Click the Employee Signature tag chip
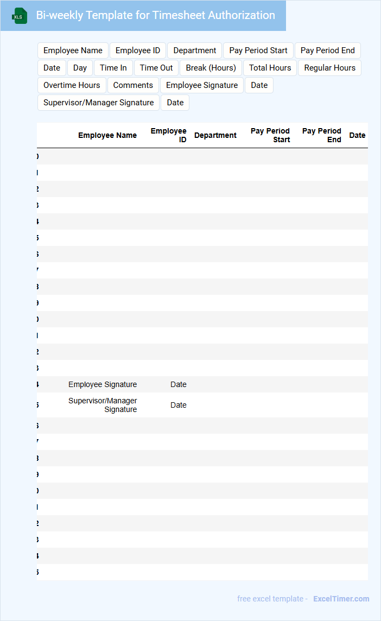This screenshot has height=621, width=381. point(202,86)
